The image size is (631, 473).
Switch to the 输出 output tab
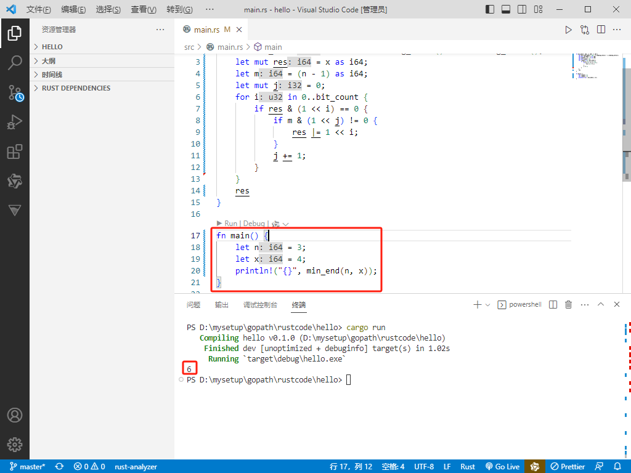point(222,305)
